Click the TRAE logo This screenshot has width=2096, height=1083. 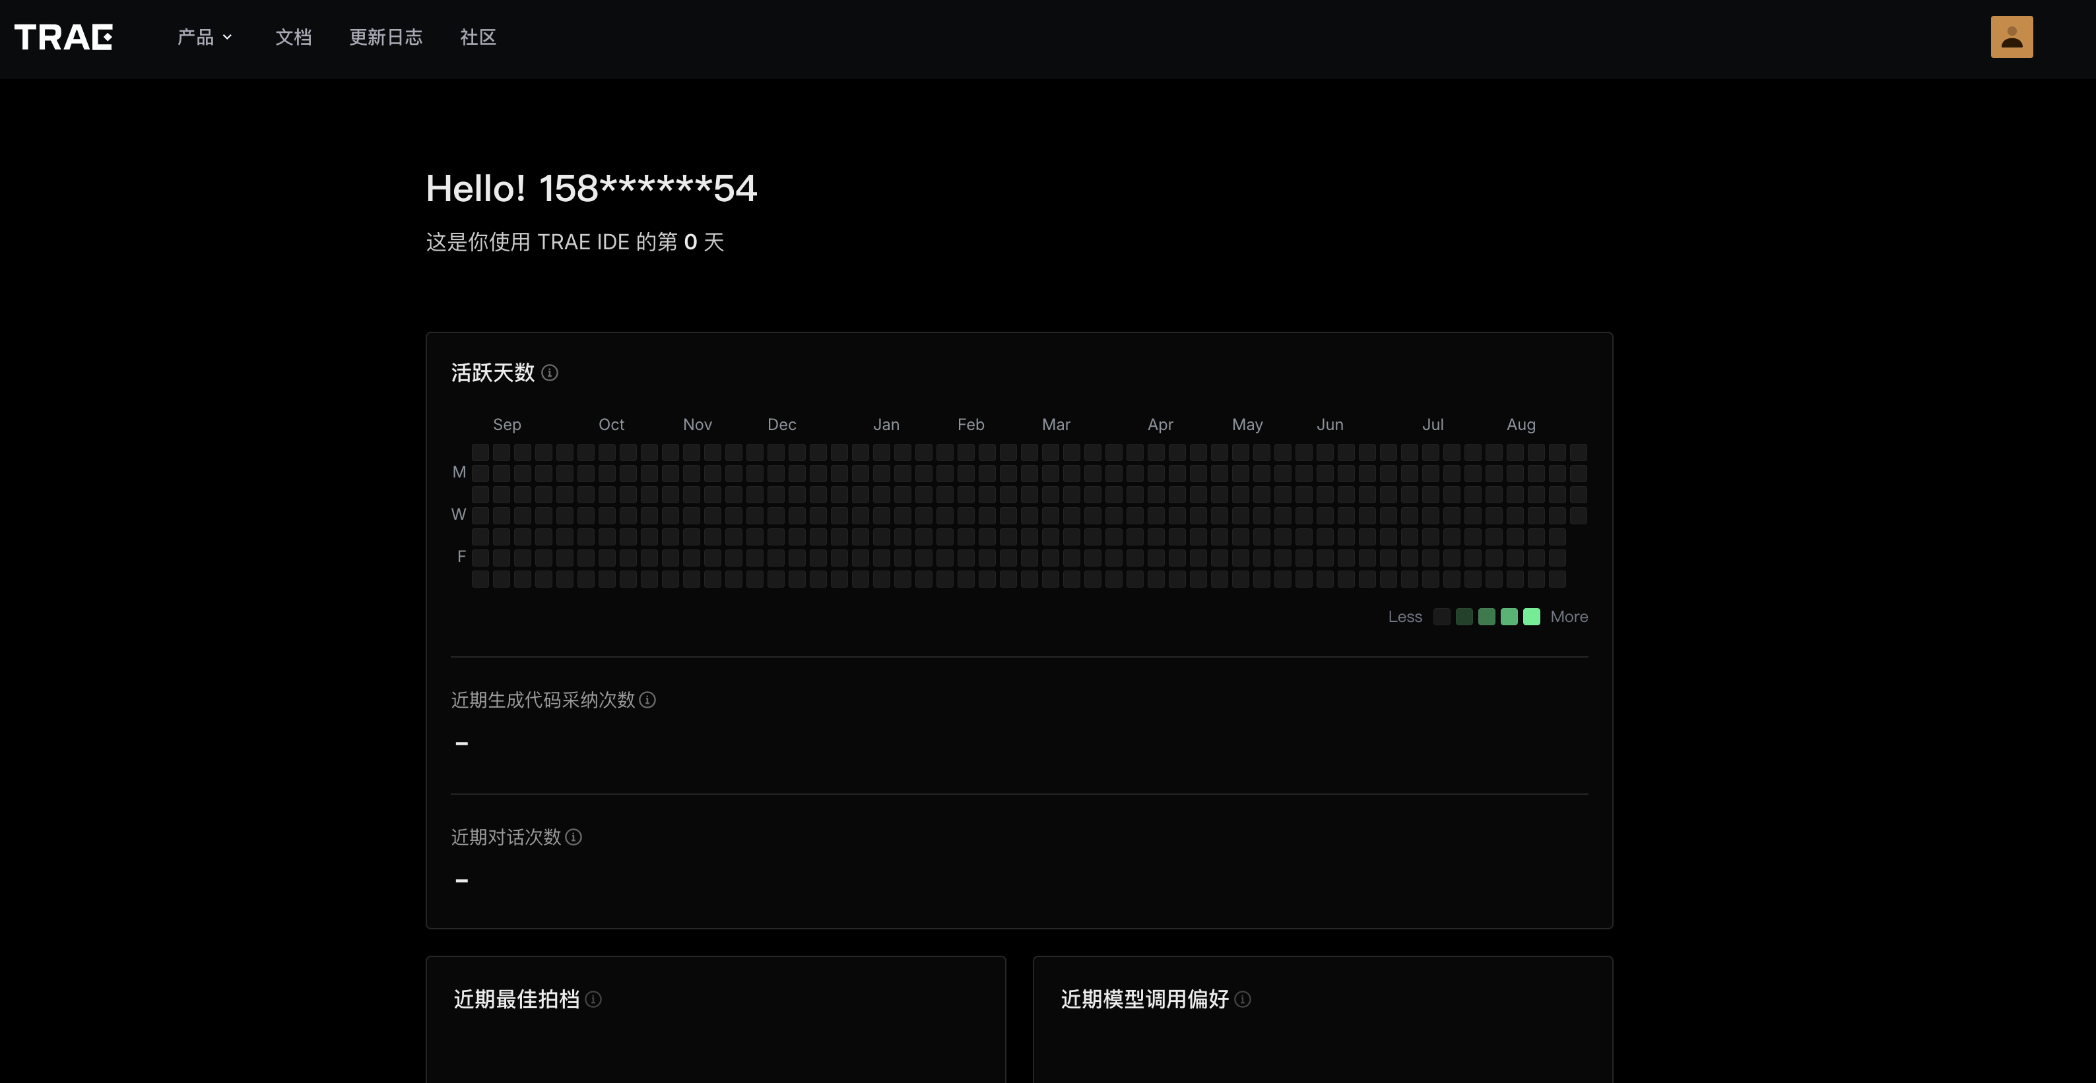[63, 36]
